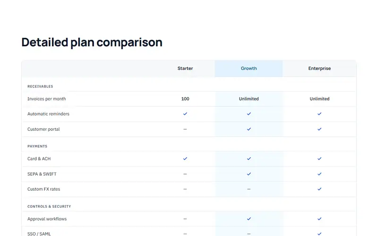Click the Growth checkmark for Customer portal

[x=249, y=129]
